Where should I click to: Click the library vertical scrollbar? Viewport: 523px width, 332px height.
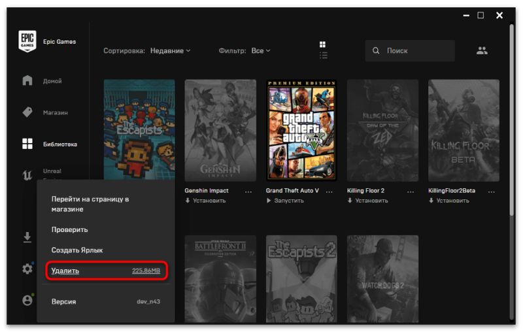[512, 120]
